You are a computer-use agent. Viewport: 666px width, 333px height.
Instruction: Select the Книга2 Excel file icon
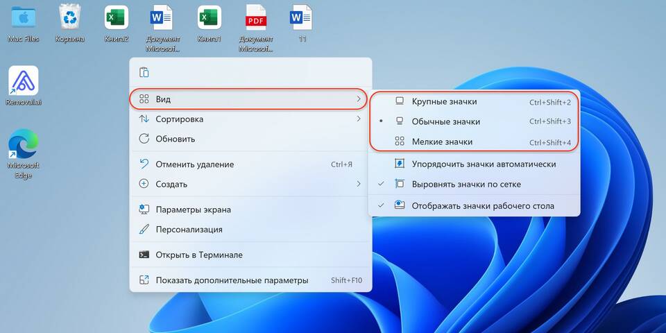click(116, 19)
